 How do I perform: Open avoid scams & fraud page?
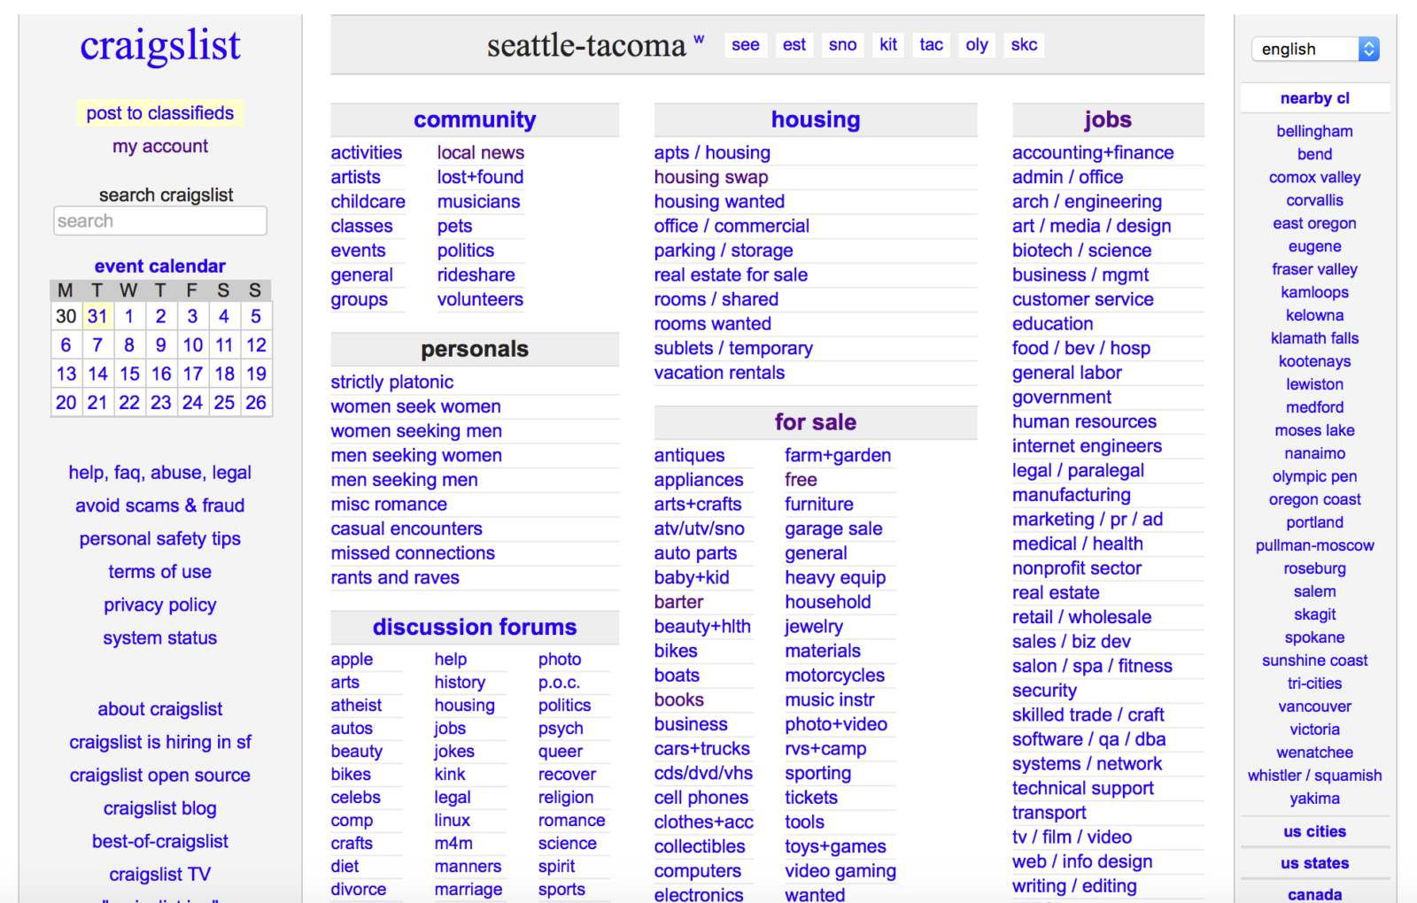(160, 506)
